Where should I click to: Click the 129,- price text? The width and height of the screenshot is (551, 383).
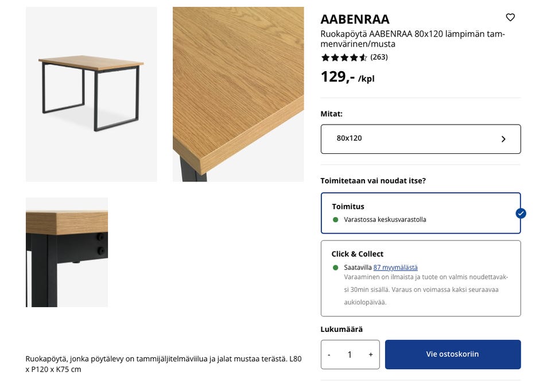point(337,76)
